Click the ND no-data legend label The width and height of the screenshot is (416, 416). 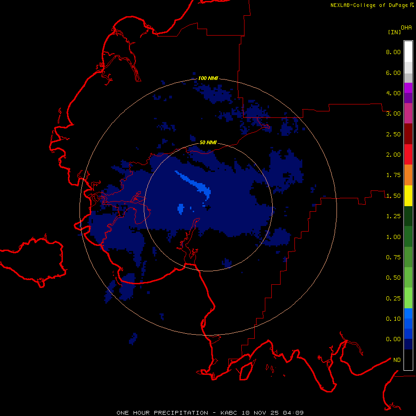click(397, 360)
